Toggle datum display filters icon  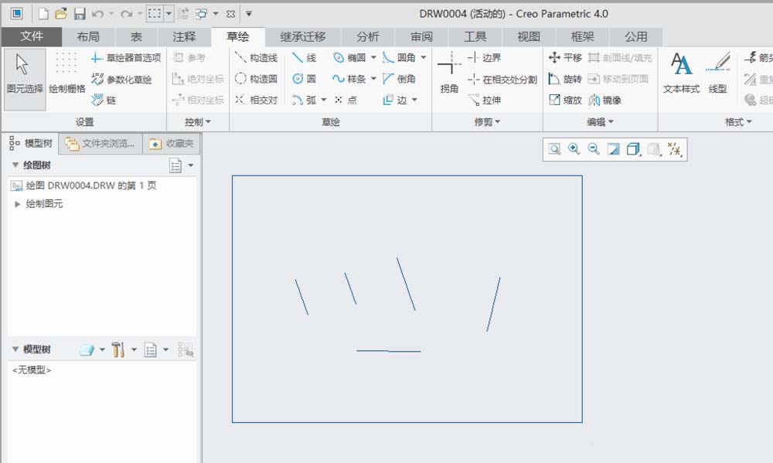tap(674, 149)
